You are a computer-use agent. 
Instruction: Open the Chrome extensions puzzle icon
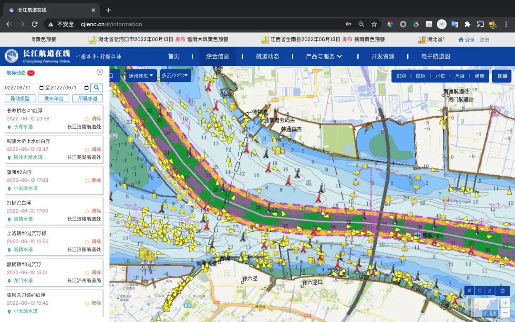(x=467, y=24)
